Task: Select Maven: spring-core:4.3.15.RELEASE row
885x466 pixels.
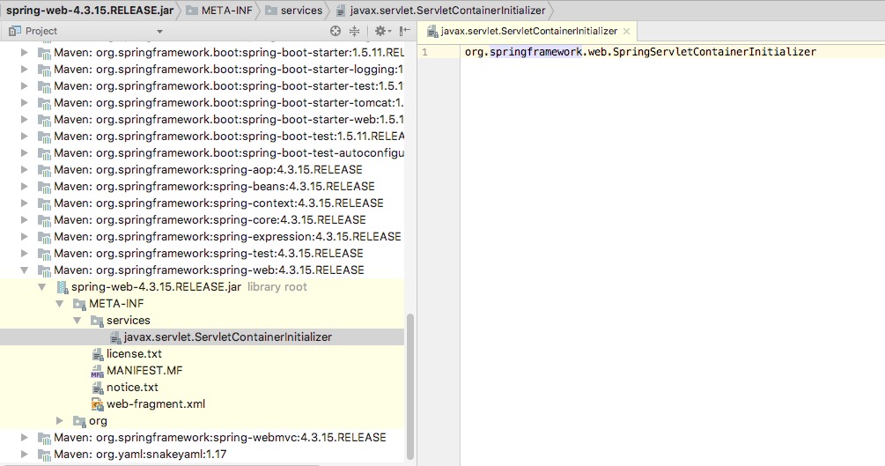Action: click(x=202, y=219)
